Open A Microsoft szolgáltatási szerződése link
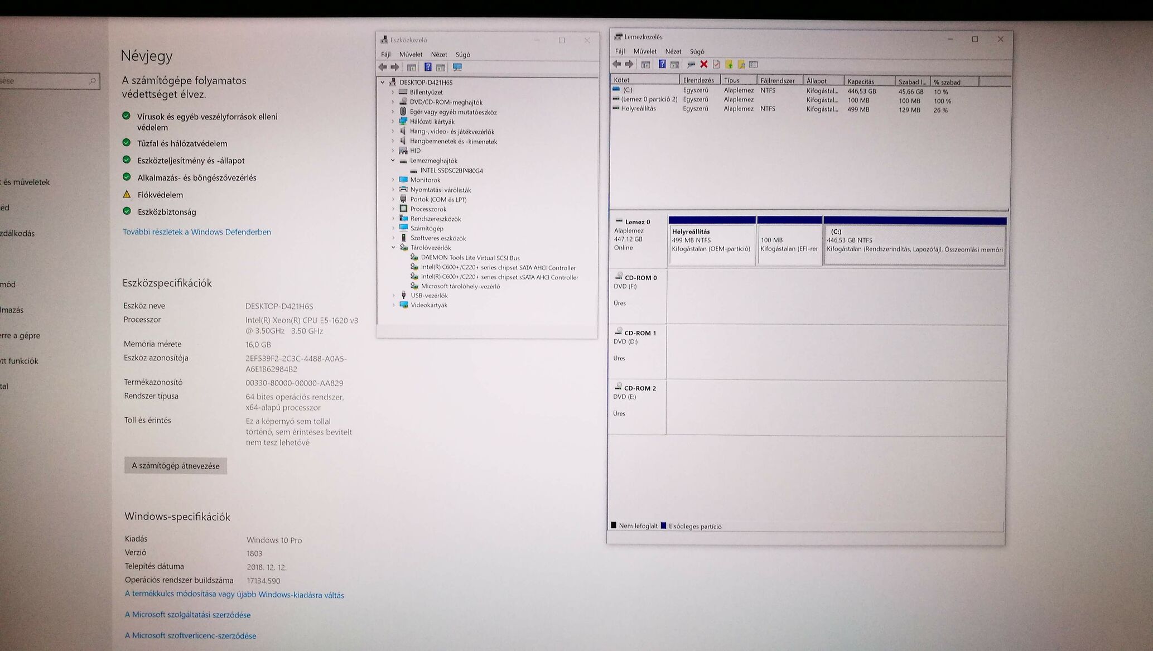 click(187, 615)
